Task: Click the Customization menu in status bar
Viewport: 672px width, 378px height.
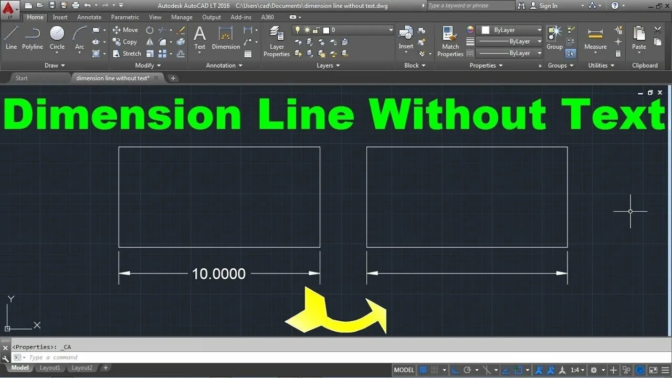Action: point(665,370)
